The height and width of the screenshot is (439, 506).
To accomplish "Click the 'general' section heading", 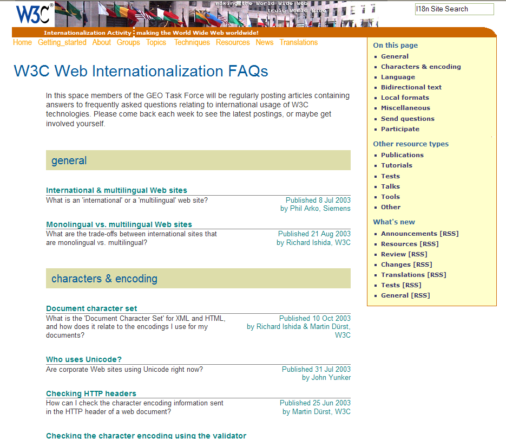I will pos(69,160).
